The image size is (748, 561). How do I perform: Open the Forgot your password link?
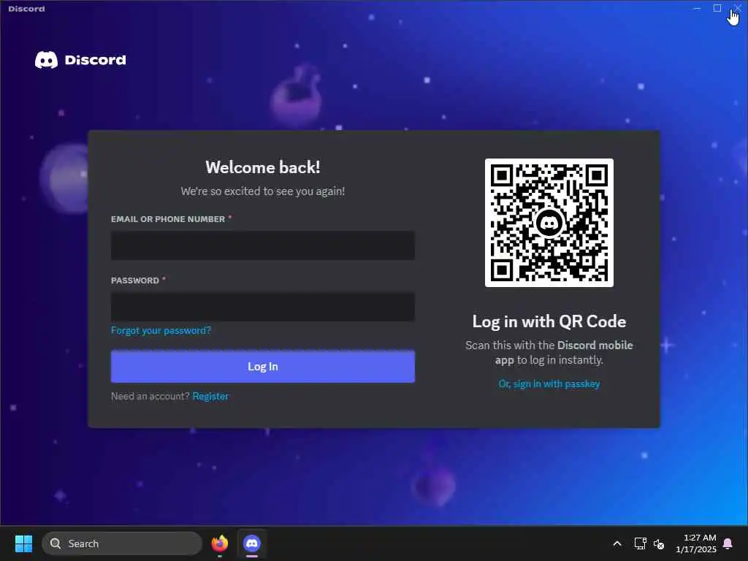pos(161,331)
